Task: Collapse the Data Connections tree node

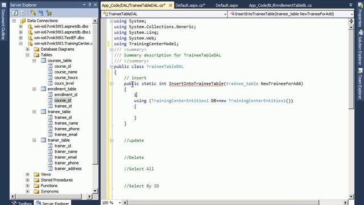Action: point(14,20)
